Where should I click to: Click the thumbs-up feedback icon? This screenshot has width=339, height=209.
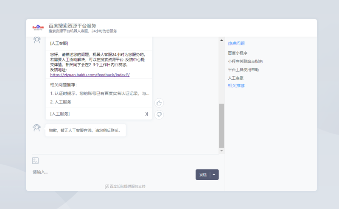pos(159,103)
